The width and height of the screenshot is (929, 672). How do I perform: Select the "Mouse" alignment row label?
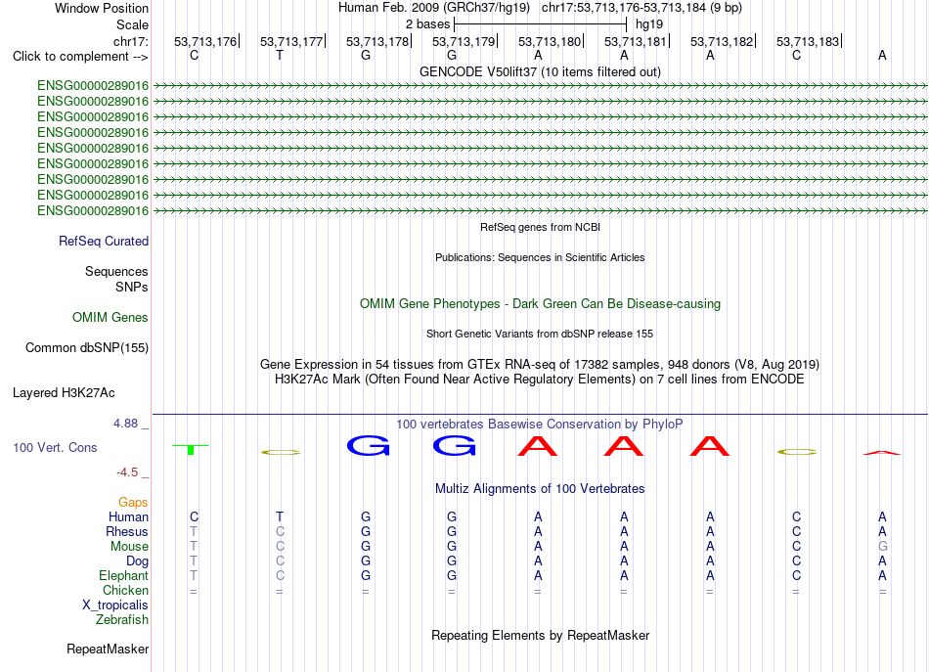tap(129, 547)
